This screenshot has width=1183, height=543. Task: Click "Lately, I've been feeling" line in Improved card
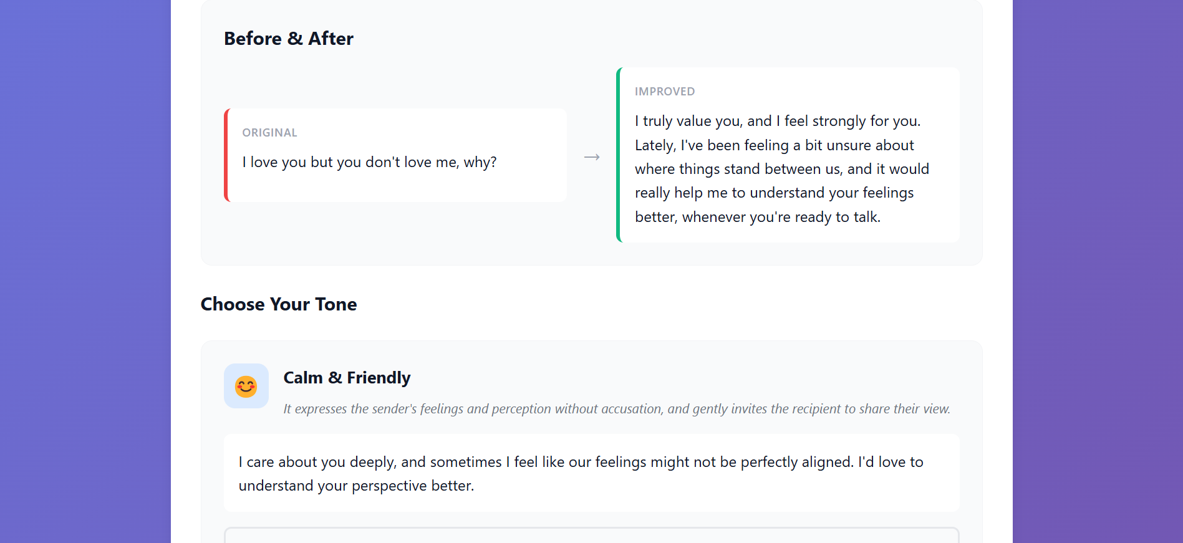774,145
